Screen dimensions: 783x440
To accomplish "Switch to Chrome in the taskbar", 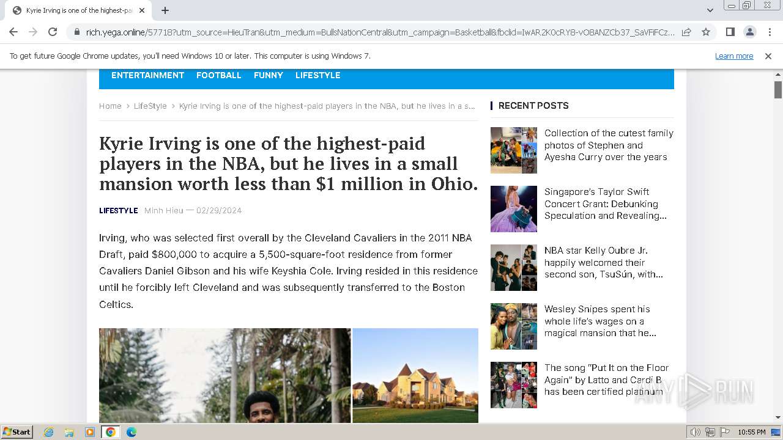I will click(111, 432).
